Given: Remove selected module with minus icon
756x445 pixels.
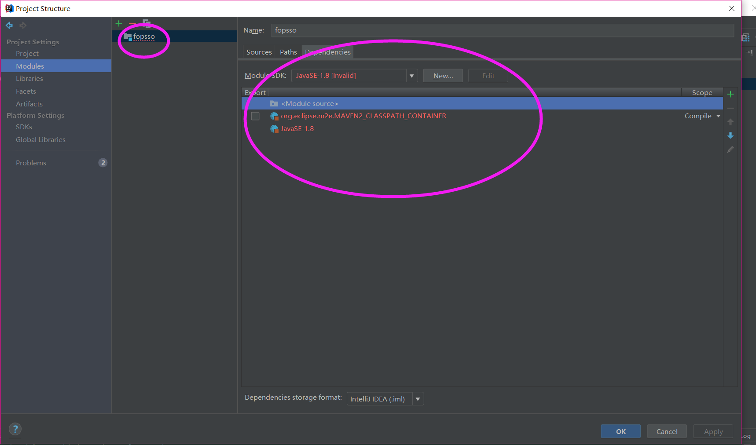Looking at the screenshot, I should [132, 23].
